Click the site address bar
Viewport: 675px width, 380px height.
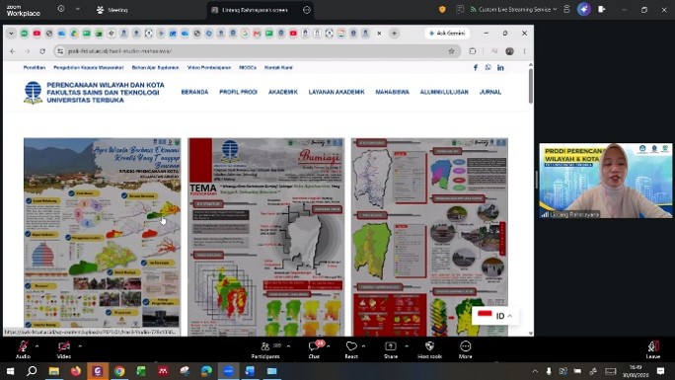256,51
